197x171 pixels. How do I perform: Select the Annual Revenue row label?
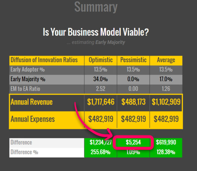pos(32,102)
